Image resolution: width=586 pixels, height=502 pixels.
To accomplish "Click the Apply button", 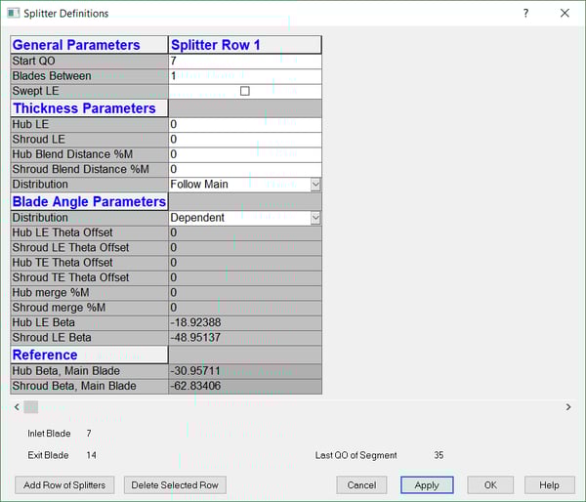I will coord(427,485).
